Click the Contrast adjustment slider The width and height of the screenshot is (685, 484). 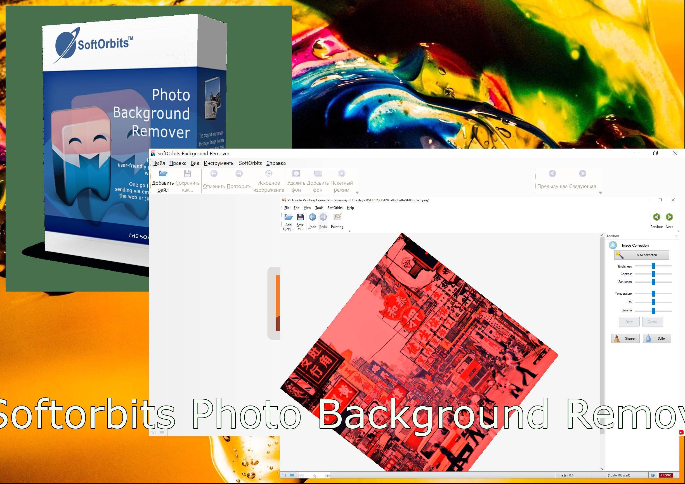[x=655, y=274]
